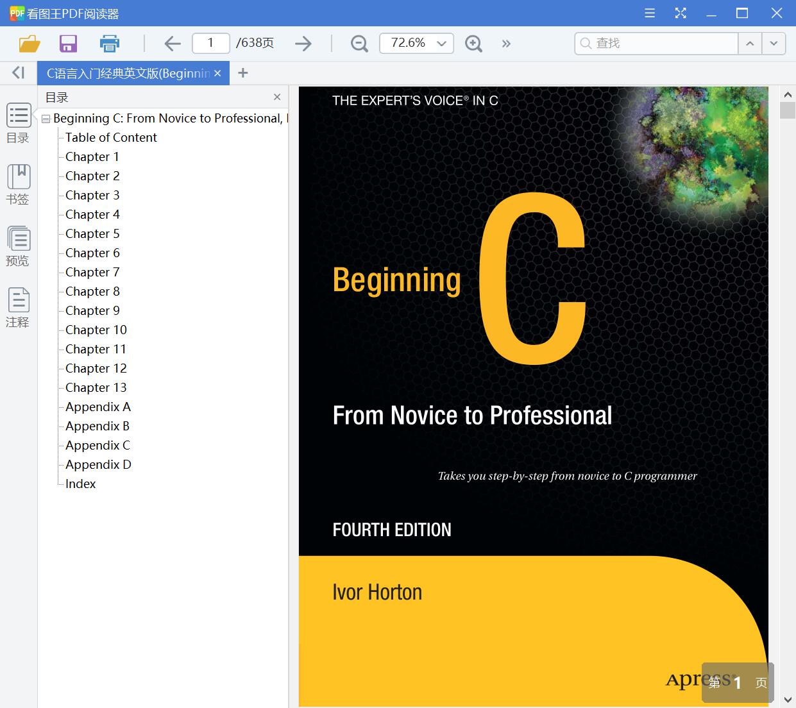
Task: Jump to Chapter 7 in outline
Action: pos(92,272)
